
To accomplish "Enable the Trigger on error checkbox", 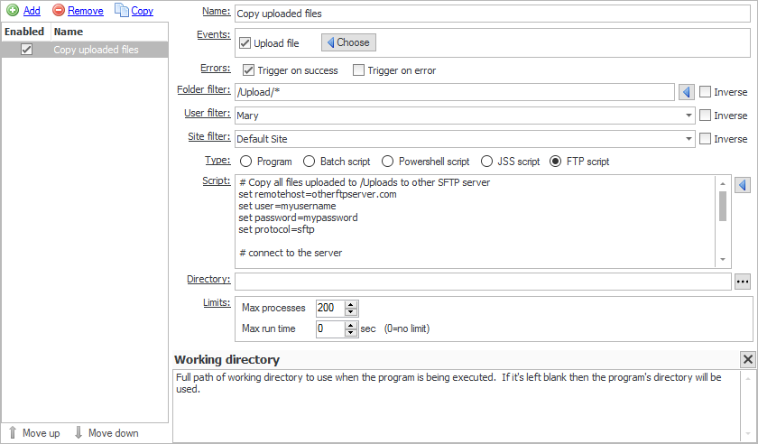I will click(x=359, y=70).
